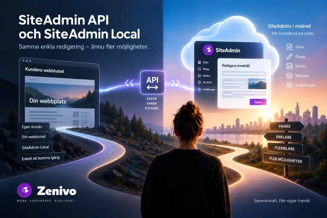The height and width of the screenshot is (218, 327).
Task: Click the mountain thumbnail in Redigera innehåll
Action: coord(257,83)
